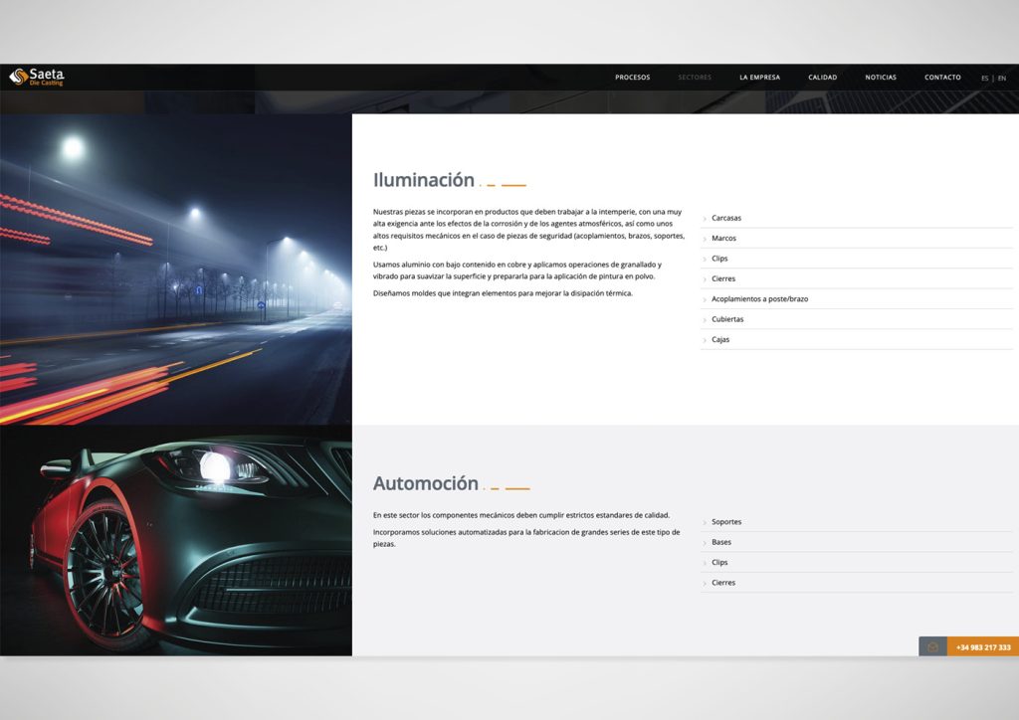Select Acoplamientos a poste/brazo item
1019x720 pixels.
(856, 298)
